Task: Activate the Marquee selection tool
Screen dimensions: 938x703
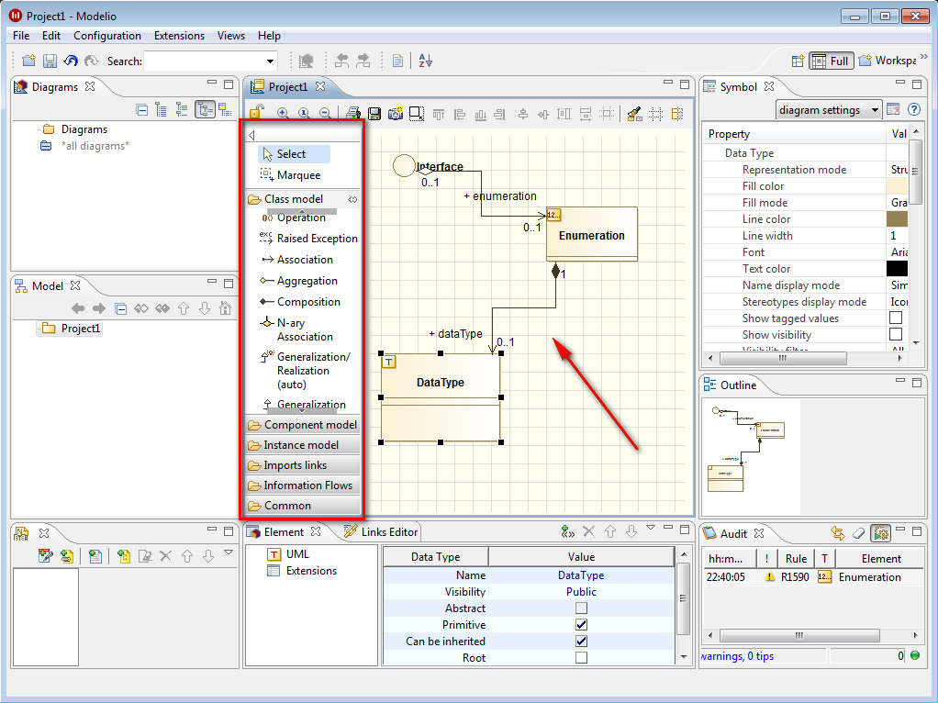Action: click(x=297, y=175)
